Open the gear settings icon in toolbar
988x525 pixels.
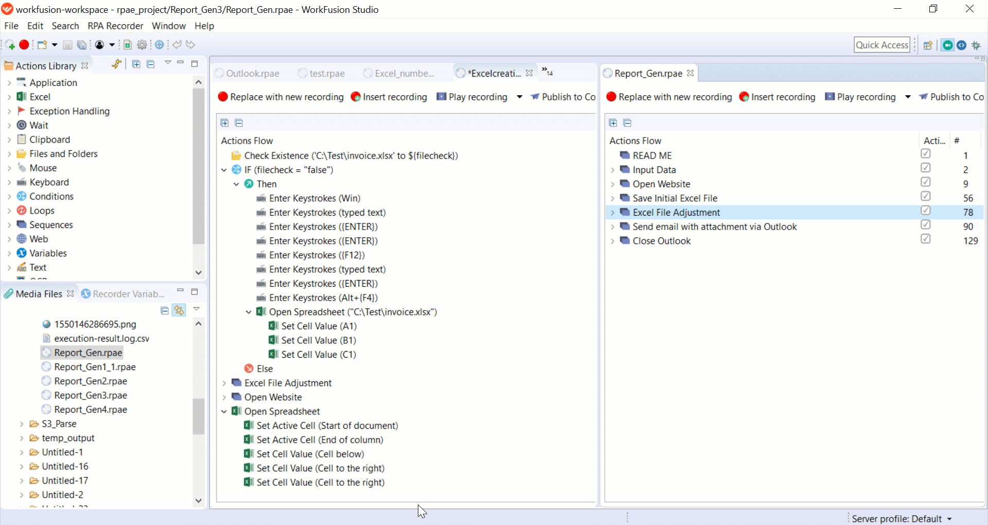click(142, 45)
